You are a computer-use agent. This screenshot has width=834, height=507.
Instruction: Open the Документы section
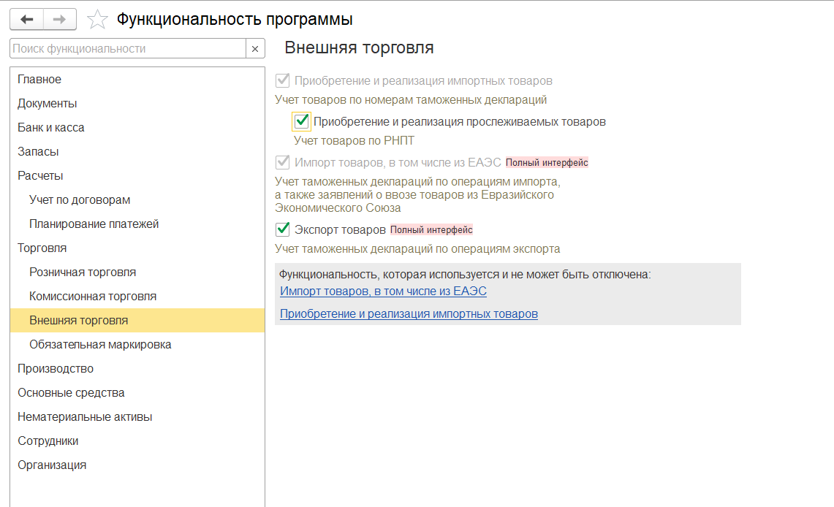pyautogui.click(x=48, y=104)
